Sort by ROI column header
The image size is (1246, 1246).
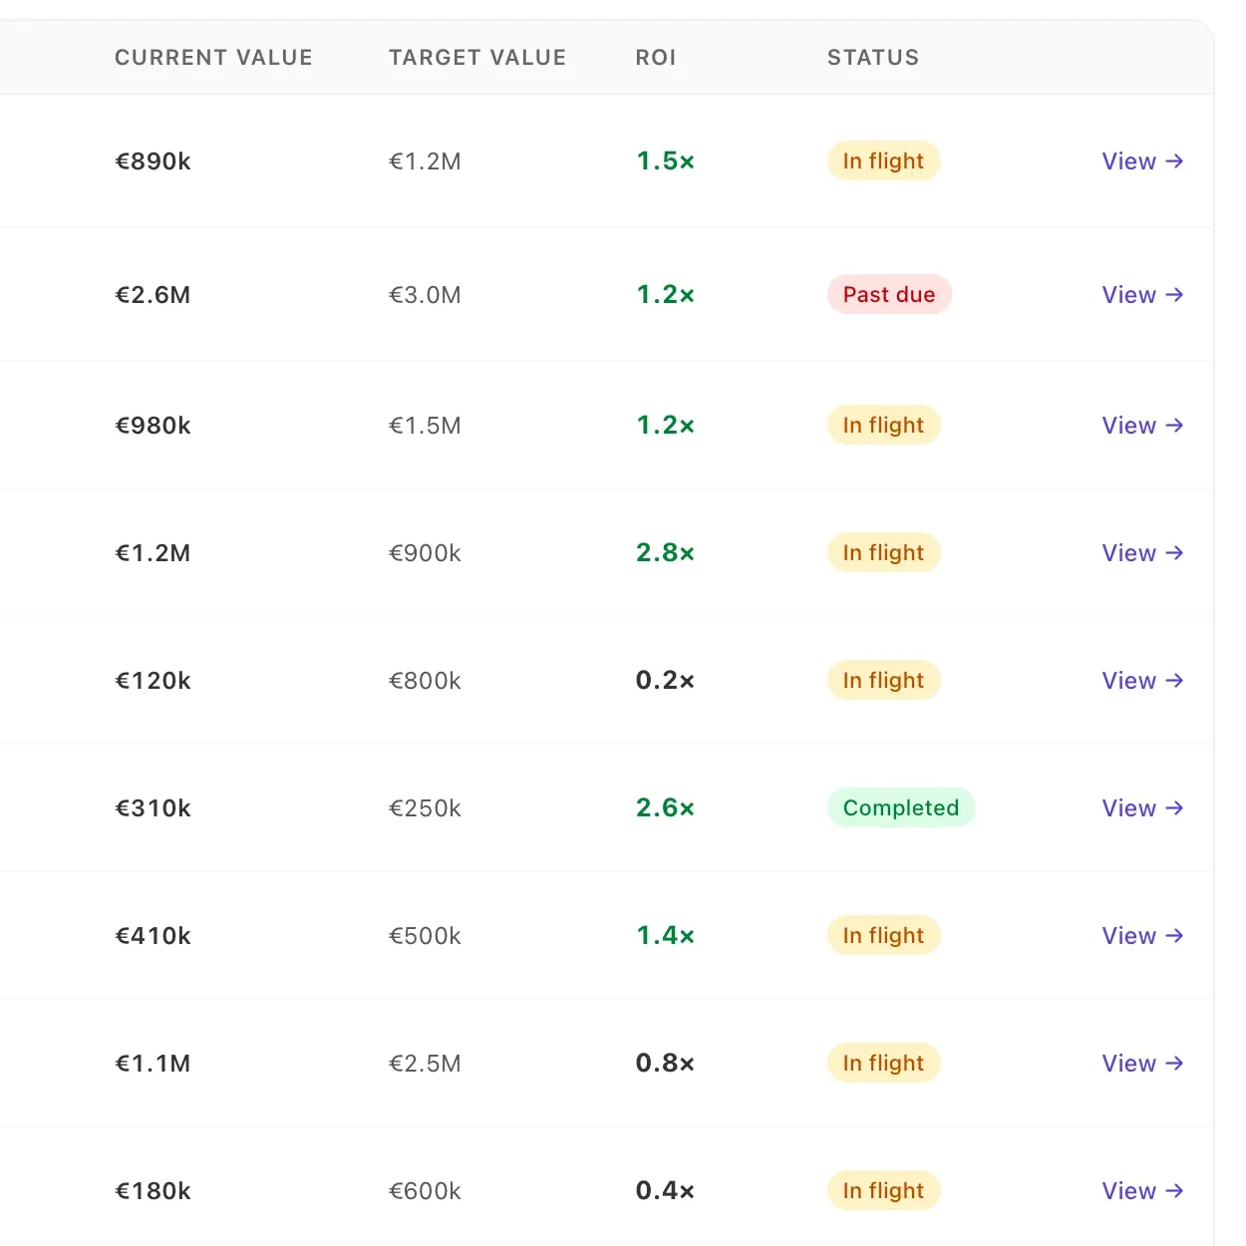(x=656, y=58)
